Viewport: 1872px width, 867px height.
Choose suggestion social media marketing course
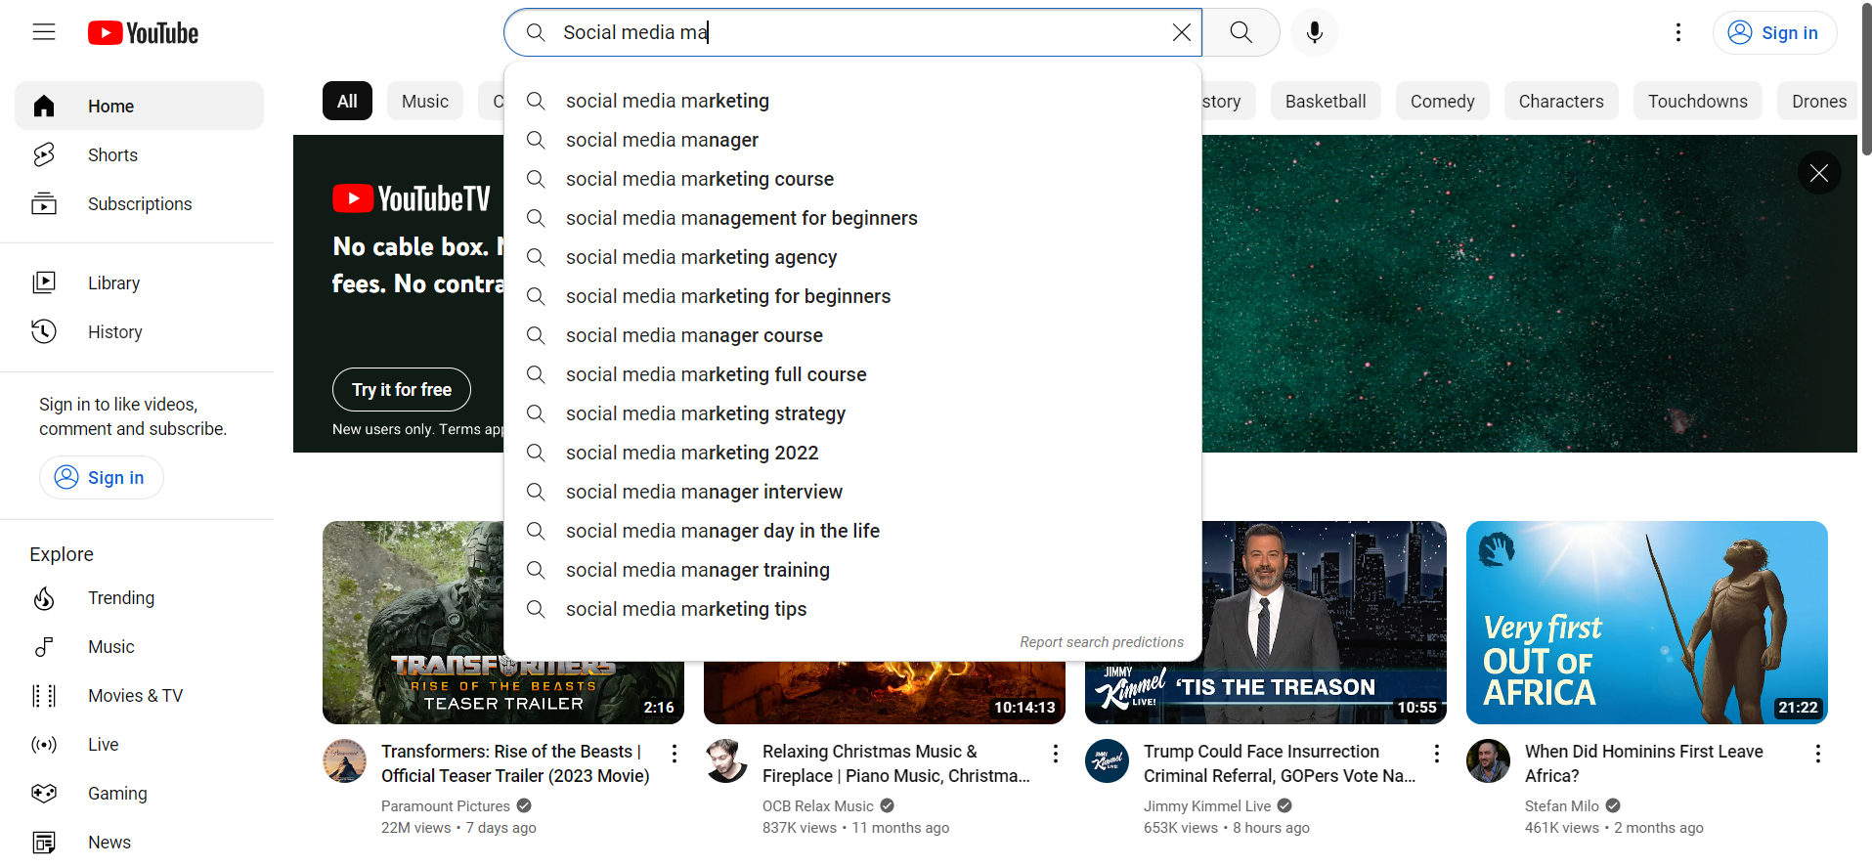coord(852,179)
